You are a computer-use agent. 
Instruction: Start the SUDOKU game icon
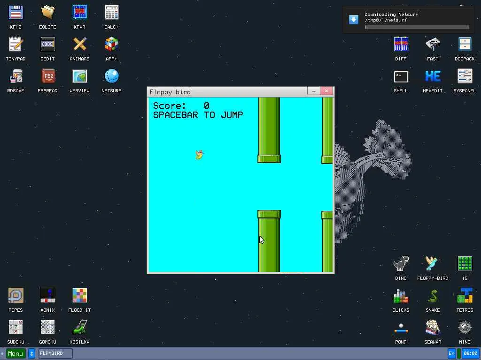16,328
